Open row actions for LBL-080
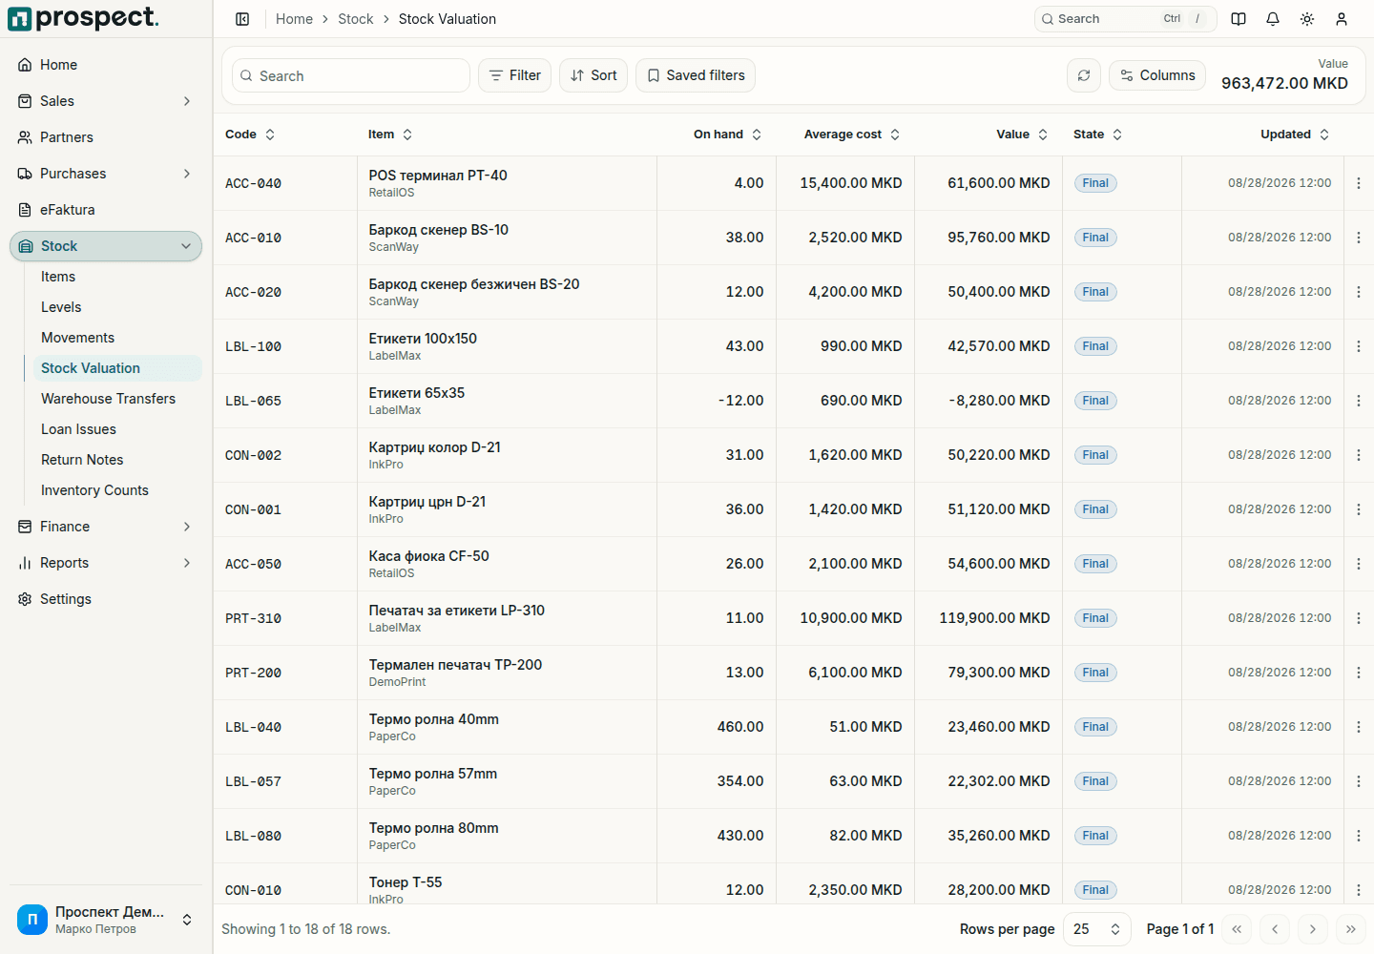 1359,836
